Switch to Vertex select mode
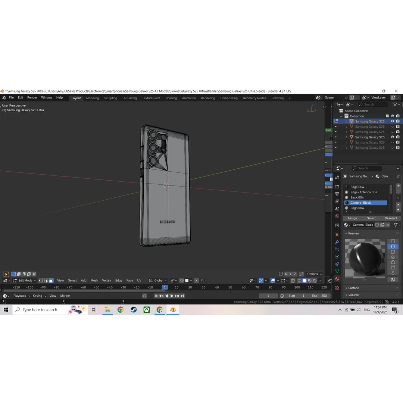 click(41, 280)
